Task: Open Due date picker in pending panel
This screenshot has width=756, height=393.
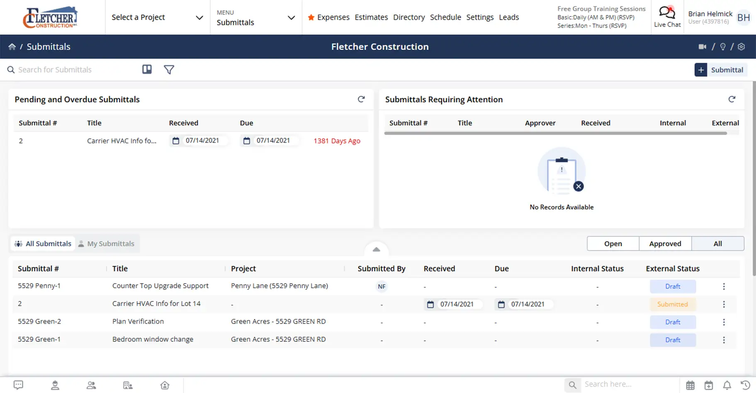Action: pos(270,141)
